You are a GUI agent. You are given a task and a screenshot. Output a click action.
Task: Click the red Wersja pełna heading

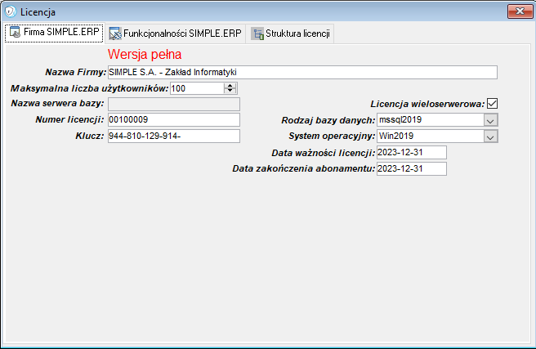click(x=145, y=54)
